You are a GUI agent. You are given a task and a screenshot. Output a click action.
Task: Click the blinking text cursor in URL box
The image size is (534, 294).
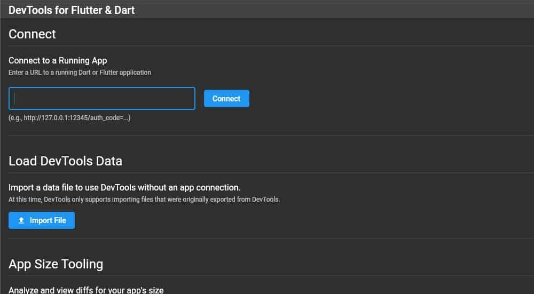(15, 99)
